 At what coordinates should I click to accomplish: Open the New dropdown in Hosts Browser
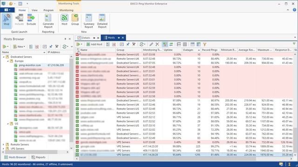19,46
